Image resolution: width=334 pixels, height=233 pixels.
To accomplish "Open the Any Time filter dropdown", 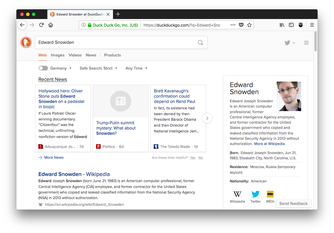I will click(x=136, y=68).
